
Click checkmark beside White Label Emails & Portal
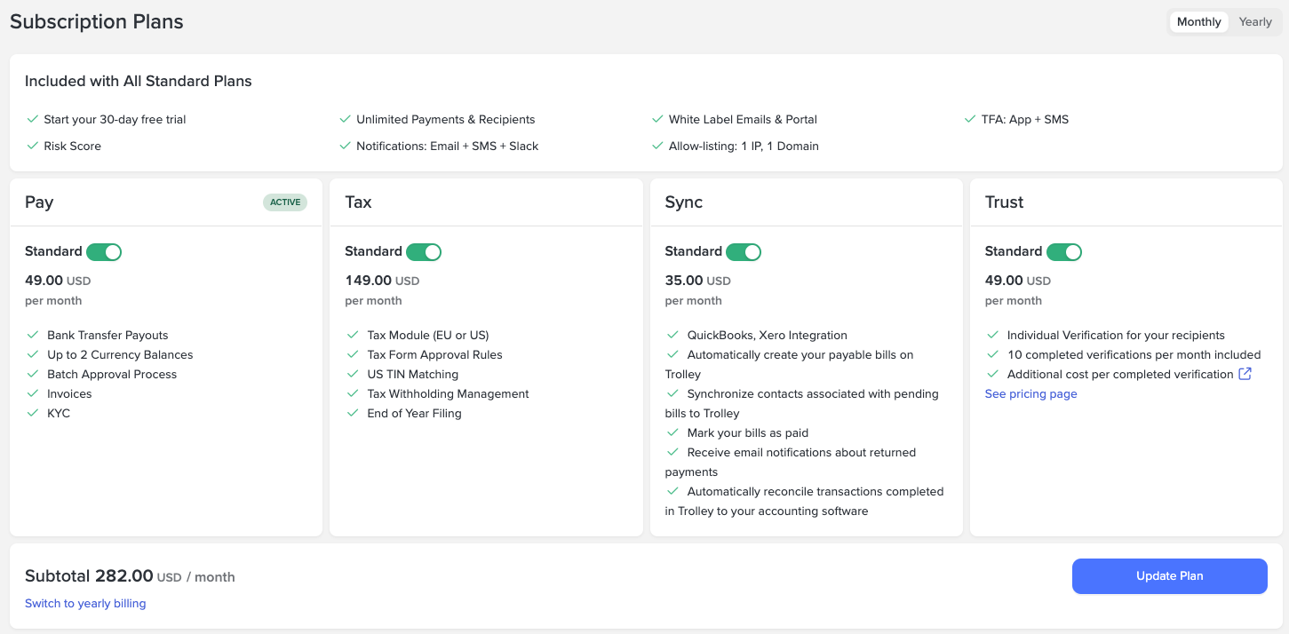tap(657, 119)
